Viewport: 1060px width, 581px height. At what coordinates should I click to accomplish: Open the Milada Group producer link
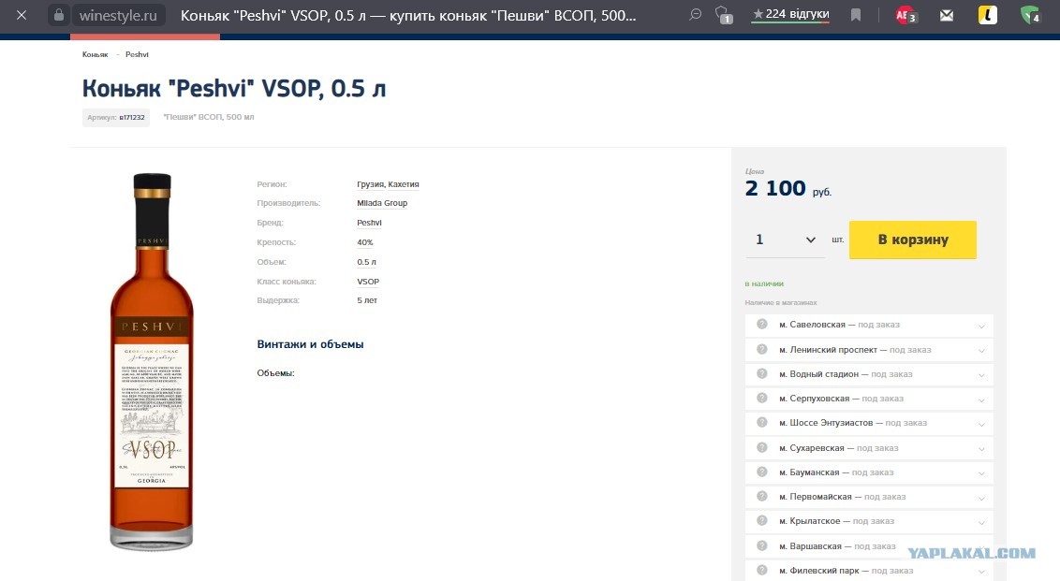382,203
